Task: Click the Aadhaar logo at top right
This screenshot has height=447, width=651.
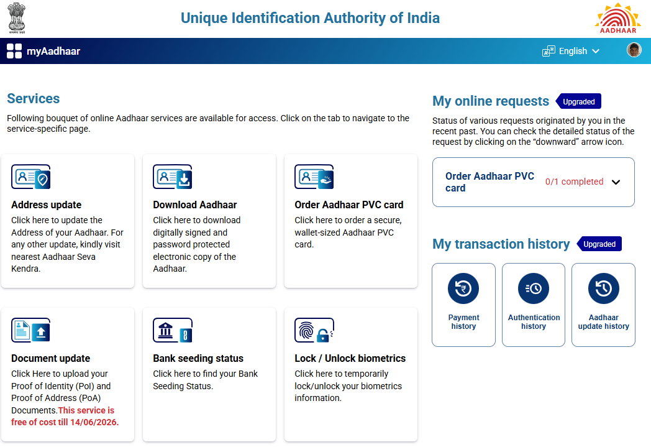Action: coord(617,18)
